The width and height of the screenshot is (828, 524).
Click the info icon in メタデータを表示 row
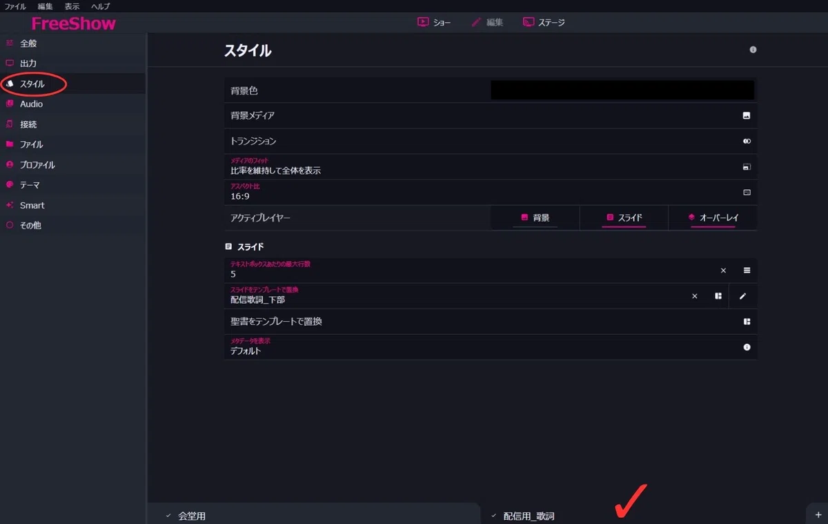click(x=747, y=347)
